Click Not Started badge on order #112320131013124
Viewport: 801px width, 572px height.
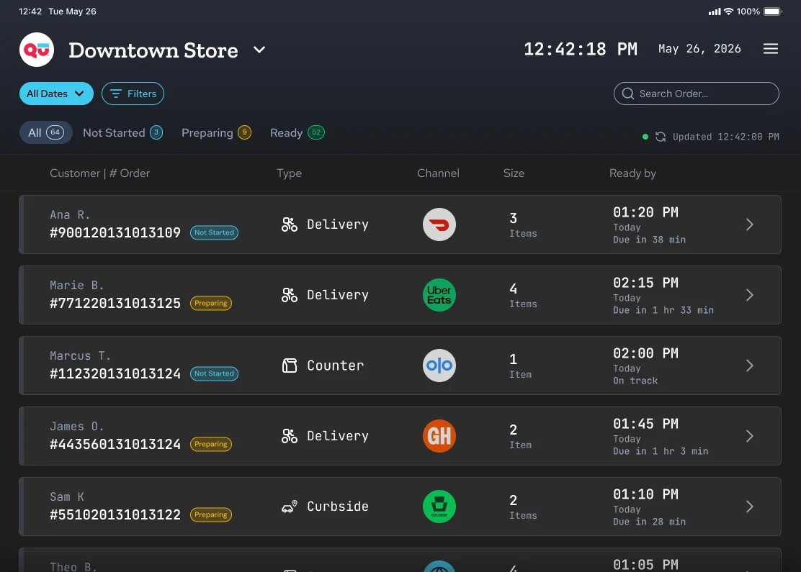[x=214, y=373]
